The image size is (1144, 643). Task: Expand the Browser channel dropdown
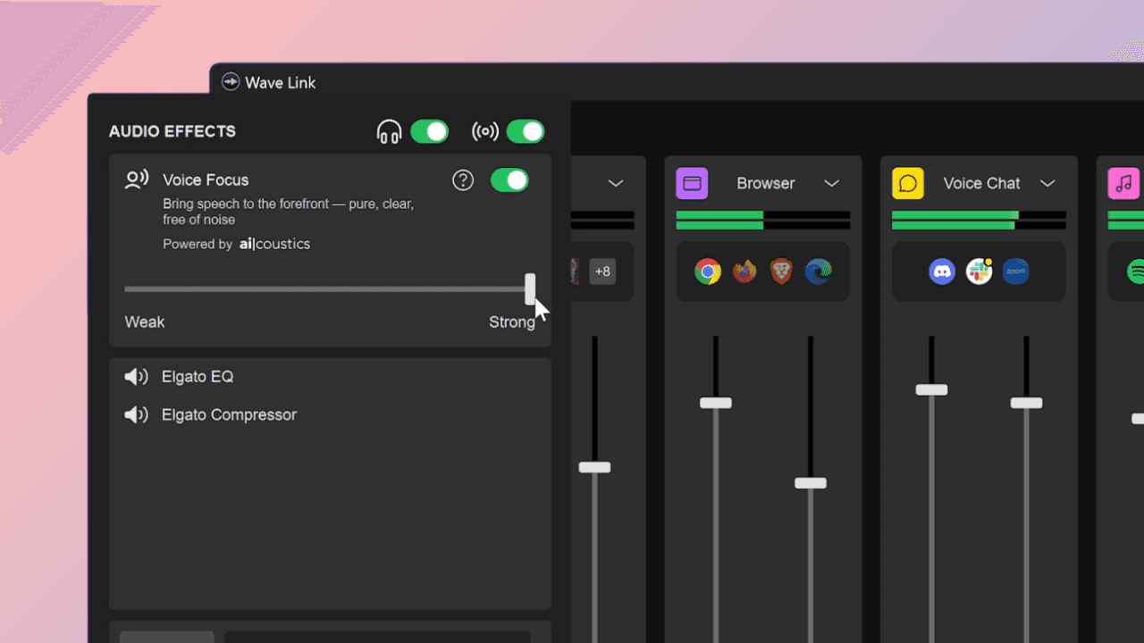pyautogui.click(x=831, y=183)
